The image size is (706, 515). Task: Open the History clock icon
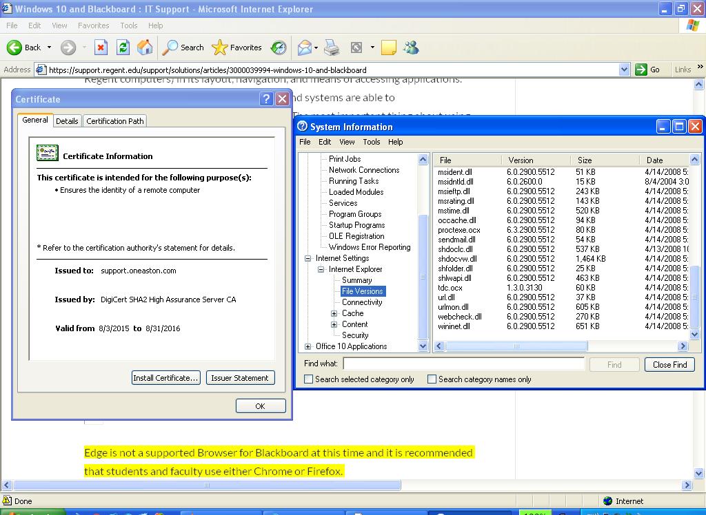[279, 48]
